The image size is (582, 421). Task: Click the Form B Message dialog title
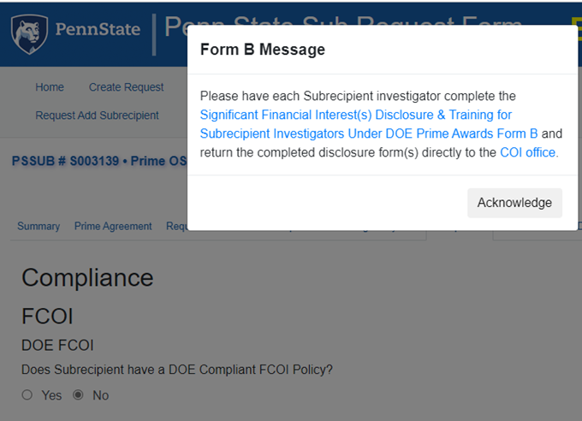(x=262, y=50)
